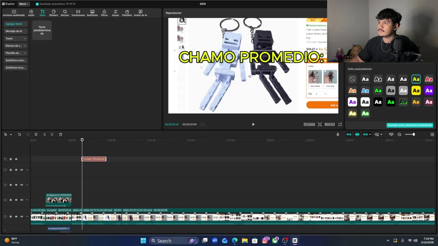Image resolution: width=438 pixels, height=246 pixels.
Task: Open the Ajuste panel
Action: coord(115,13)
